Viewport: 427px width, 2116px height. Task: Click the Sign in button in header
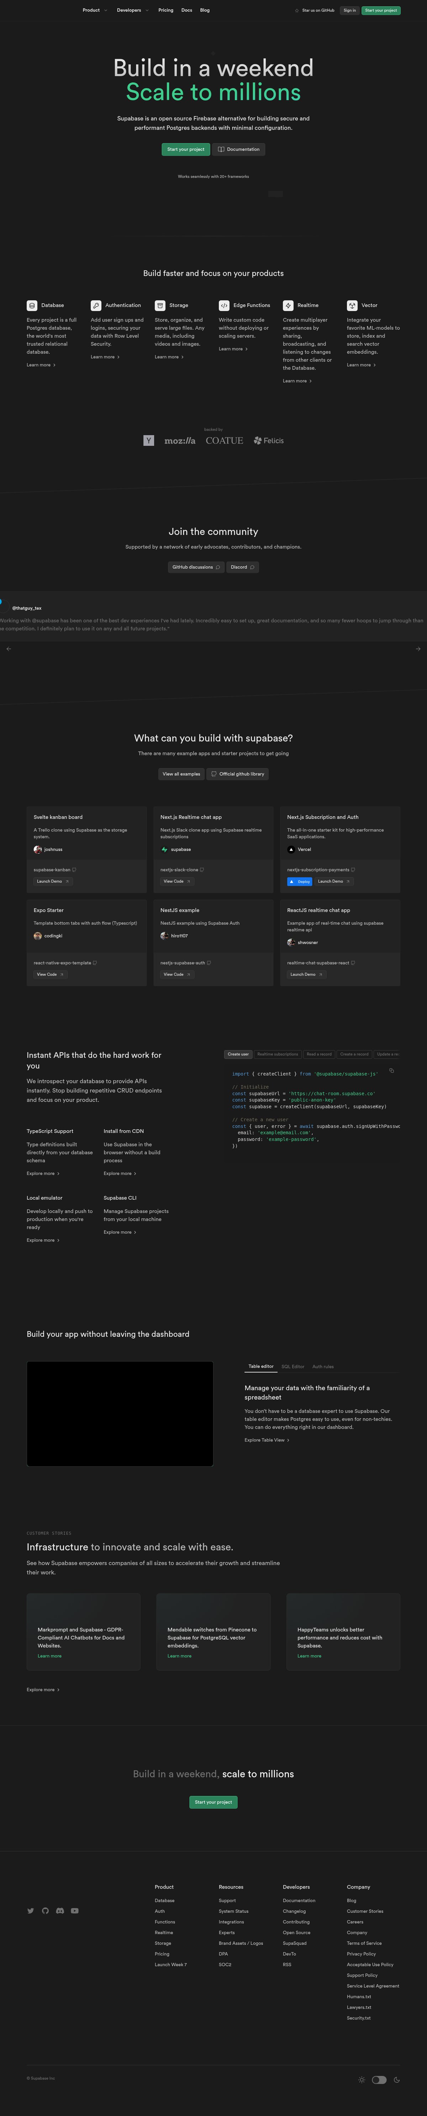pyautogui.click(x=350, y=11)
